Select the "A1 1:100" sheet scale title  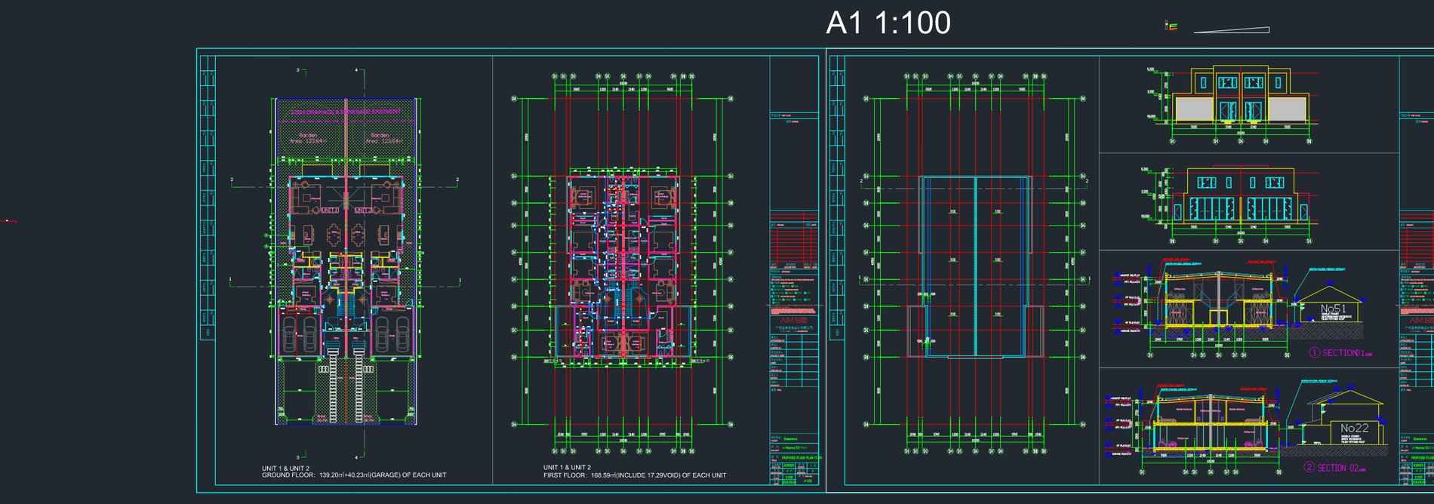pyautogui.click(x=888, y=23)
